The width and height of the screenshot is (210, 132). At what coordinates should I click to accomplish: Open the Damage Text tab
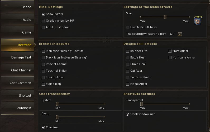(17, 57)
